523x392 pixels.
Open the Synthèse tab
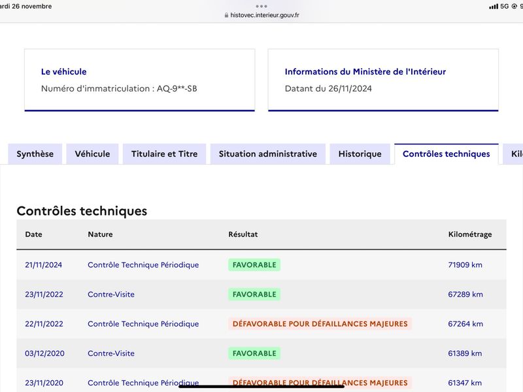click(x=35, y=154)
